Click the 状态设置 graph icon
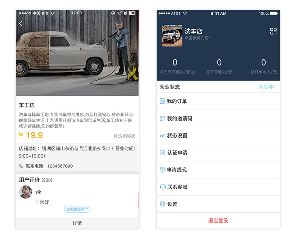The width and height of the screenshot is (296, 240). tap(162, 135)
